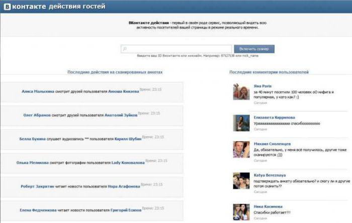Go to Григорий Есипов profile link
352x223 pixels.
point(123,210)
